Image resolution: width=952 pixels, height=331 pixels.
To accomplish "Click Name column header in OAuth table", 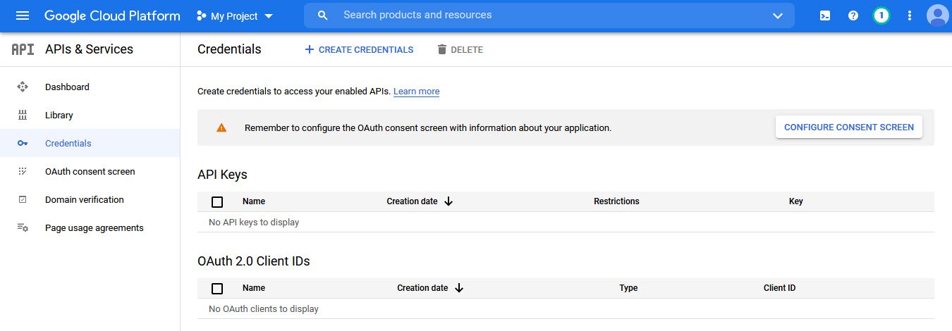I will (254, 288).
